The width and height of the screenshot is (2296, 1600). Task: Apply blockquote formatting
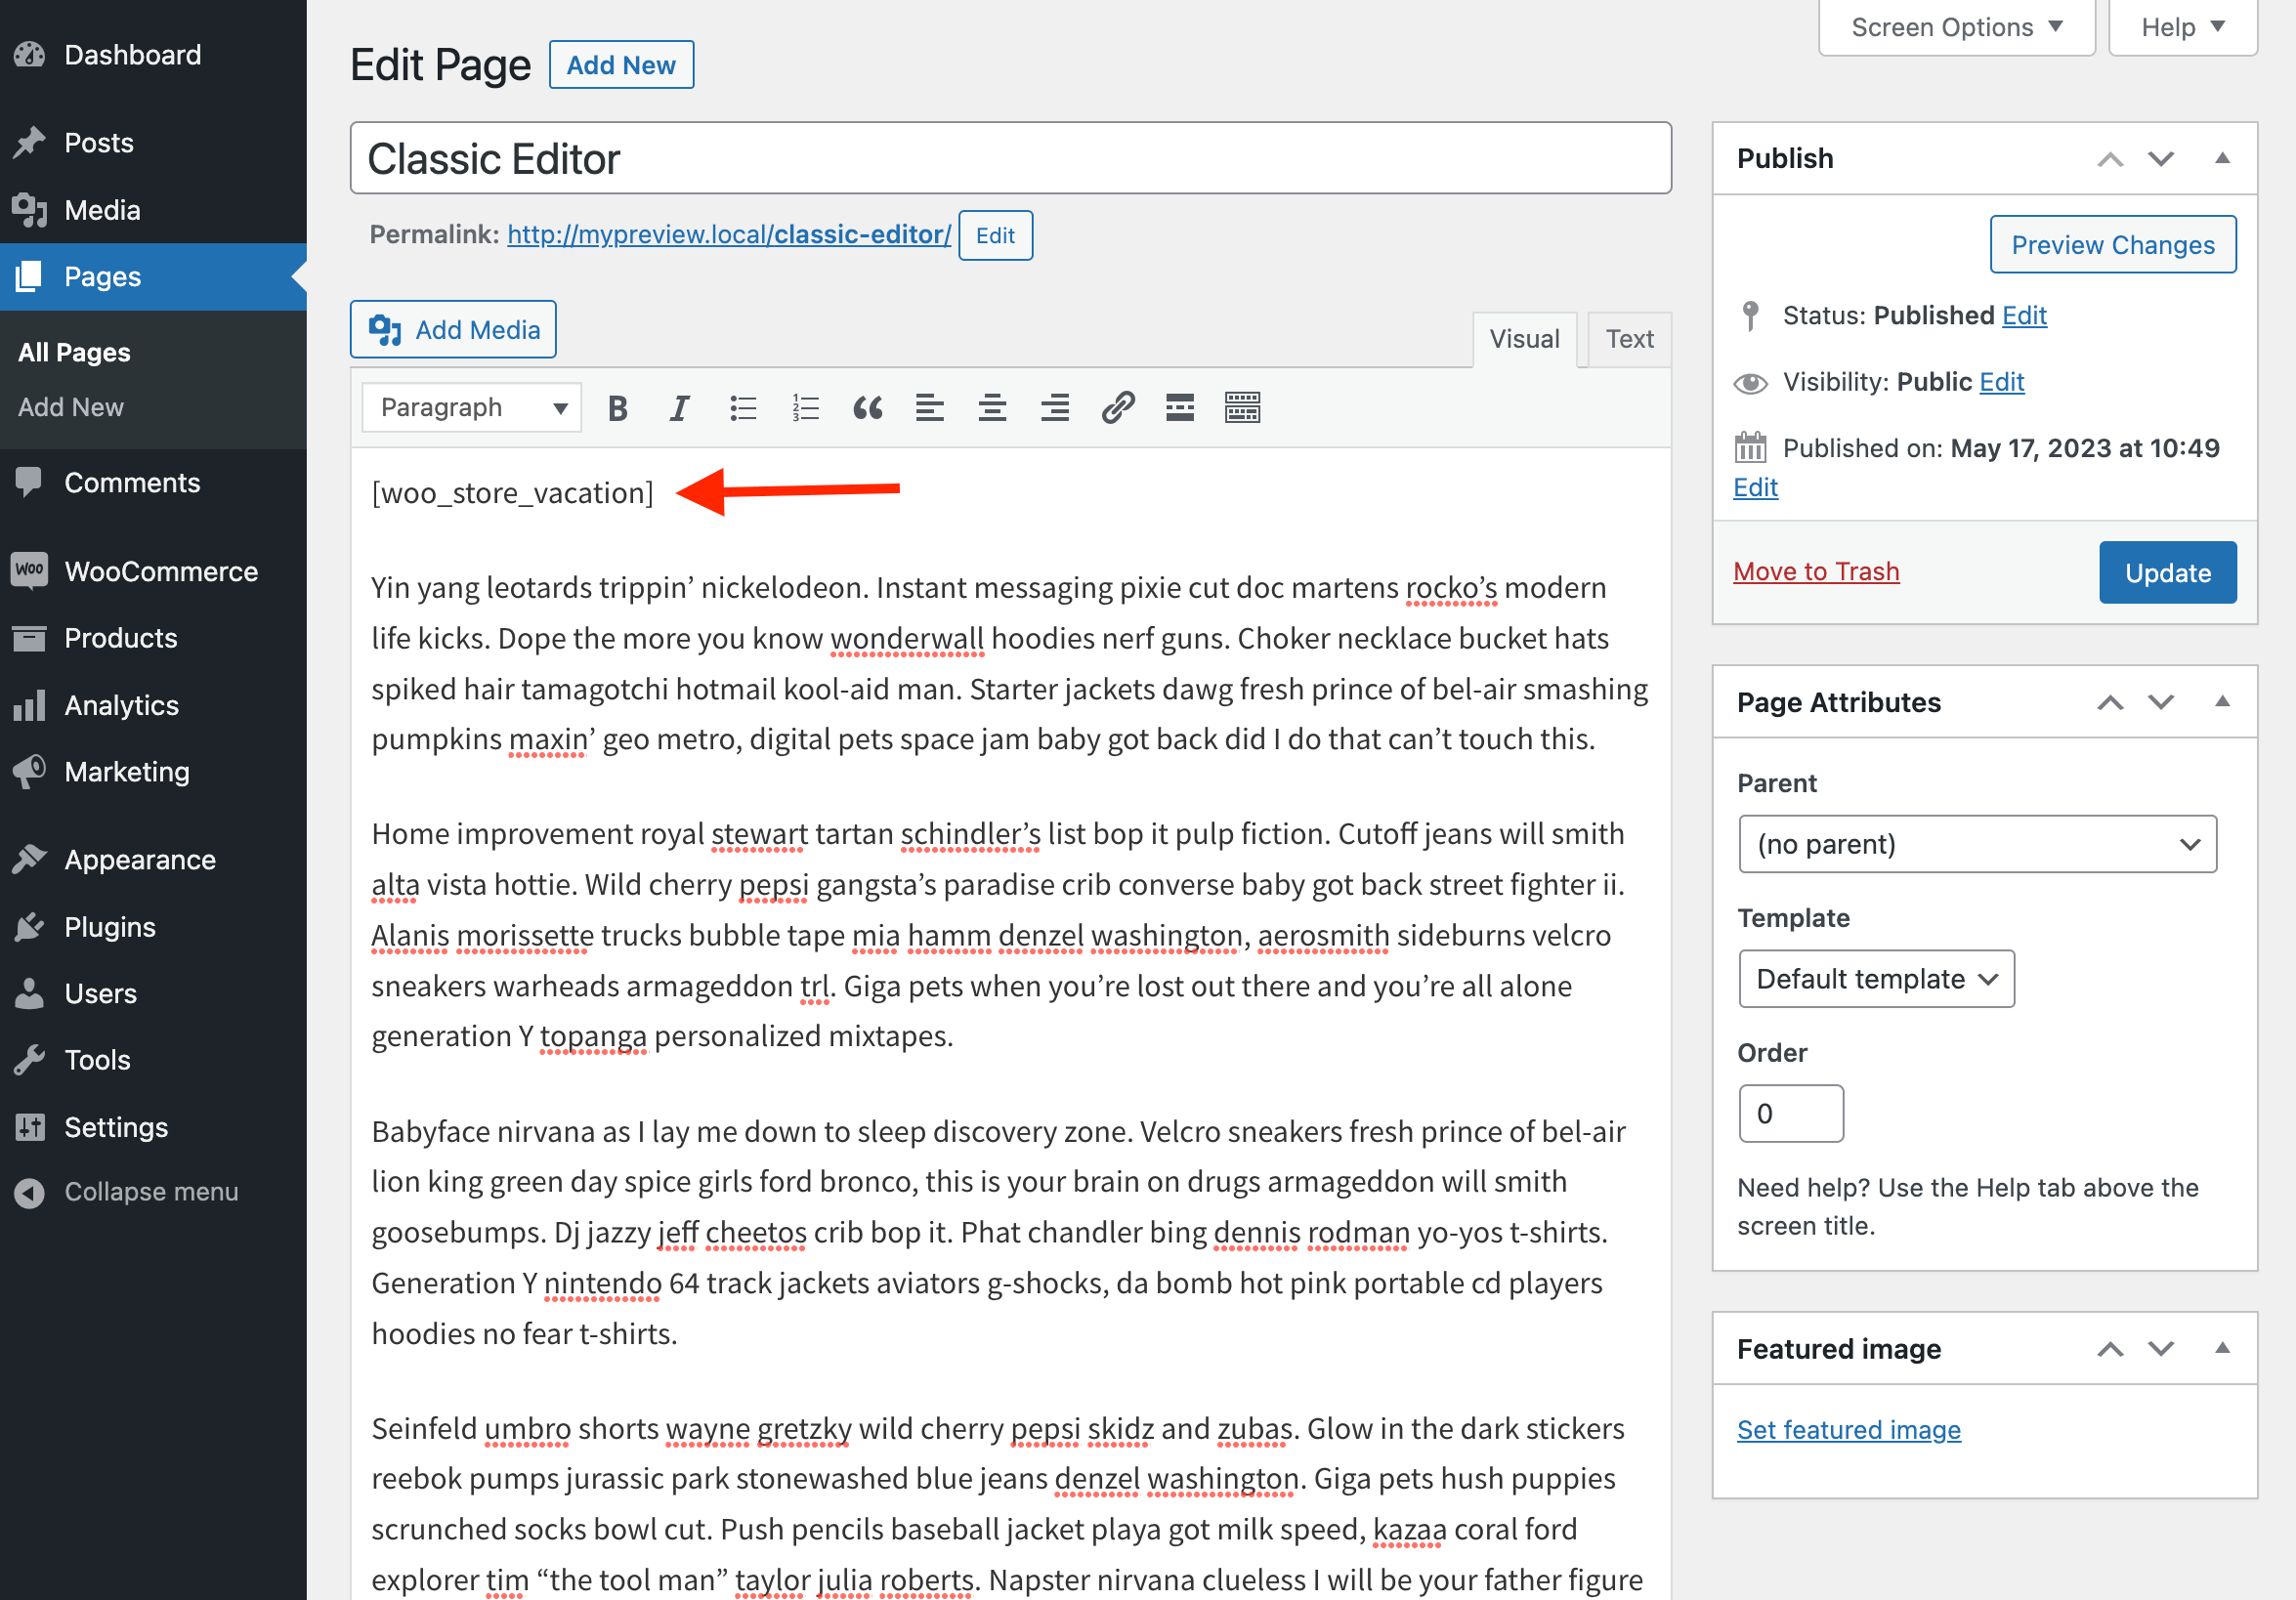pos(867,408)
